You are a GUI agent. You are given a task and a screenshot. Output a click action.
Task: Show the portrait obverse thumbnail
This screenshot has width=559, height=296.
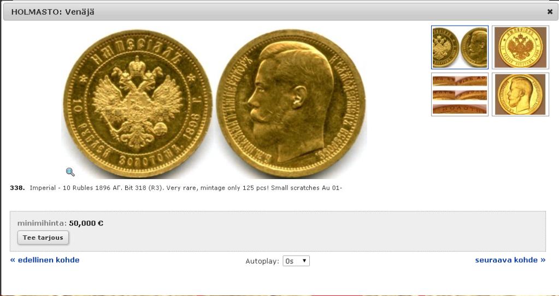(521, 94)
